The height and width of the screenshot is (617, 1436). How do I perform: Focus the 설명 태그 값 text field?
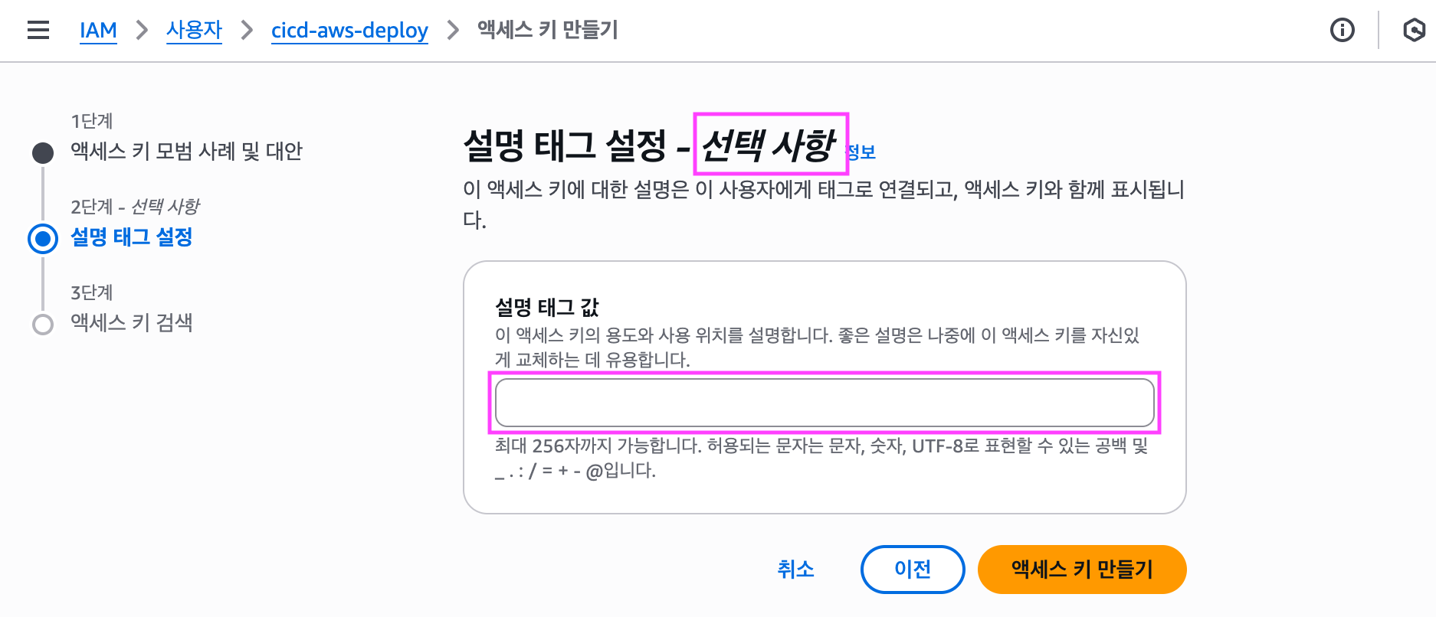(x=825, y=403)
